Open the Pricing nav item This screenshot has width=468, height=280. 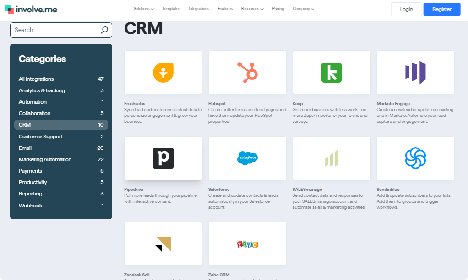click(x=278, y=9)
